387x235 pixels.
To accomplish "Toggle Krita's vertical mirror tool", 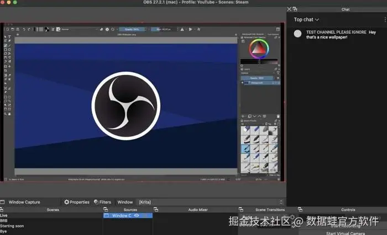I will tap(191, 29).
